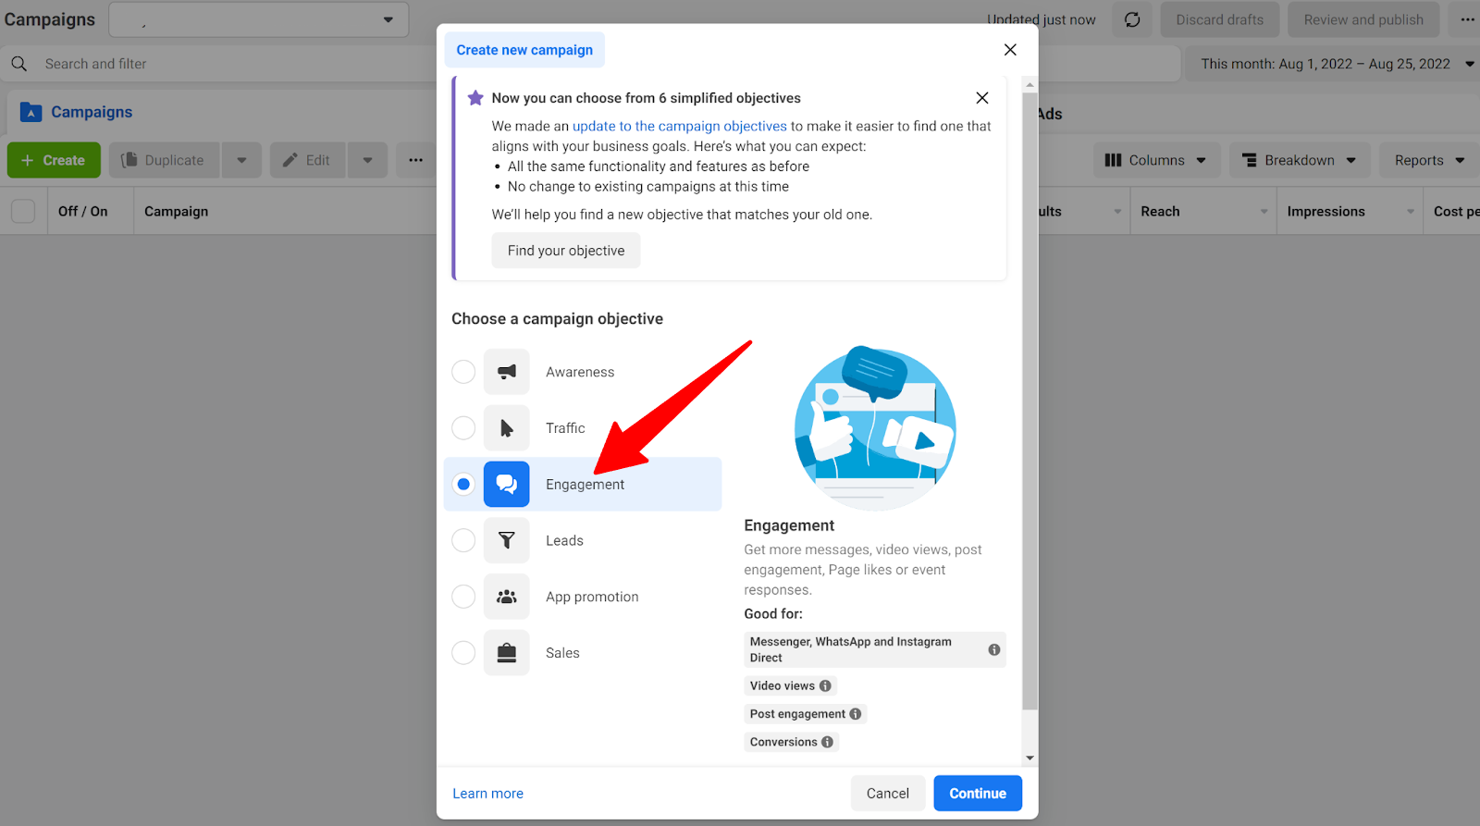1480x826 pixels.
Task: Click info icon next to Video views
Action: coord(825,685)
